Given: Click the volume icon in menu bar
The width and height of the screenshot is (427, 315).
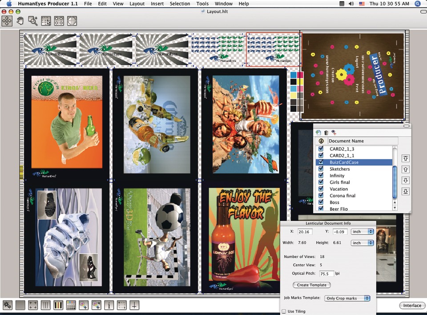Looking at the screenshot, I should pyautogui.click(x=351, y=4).
